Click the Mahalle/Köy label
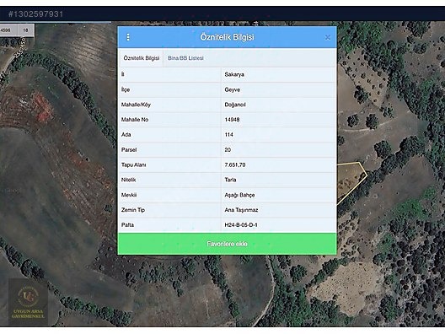445x334 pixels. click(x=136, y=105)
